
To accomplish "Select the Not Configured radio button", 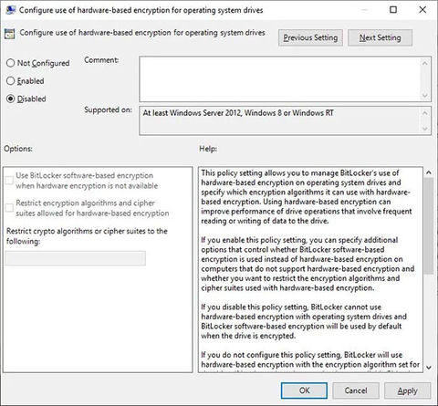I will [x=10, y=63].
